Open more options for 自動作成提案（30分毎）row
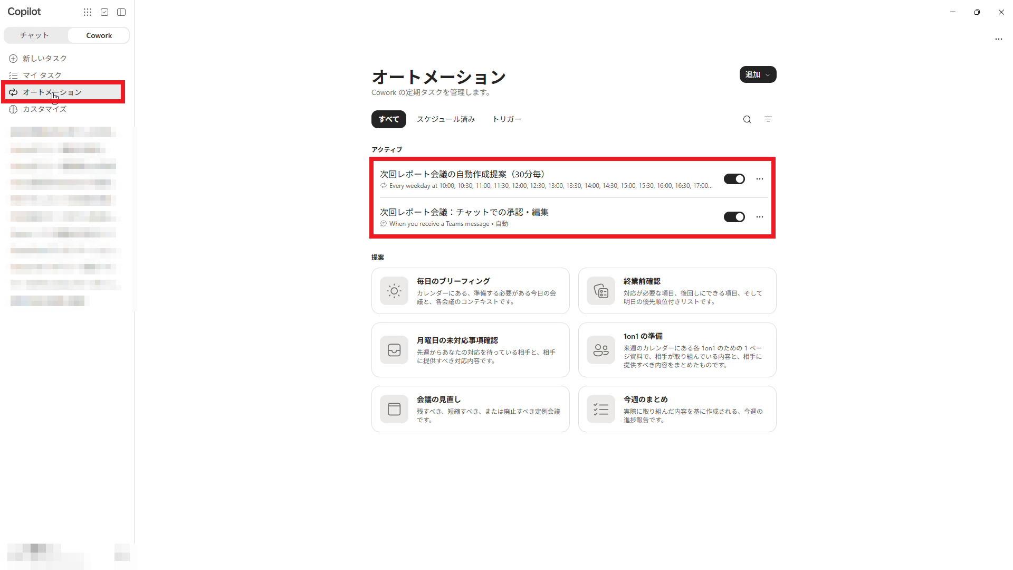The height and width of the screenshot is (570, 1013). (x=760, y=179)
